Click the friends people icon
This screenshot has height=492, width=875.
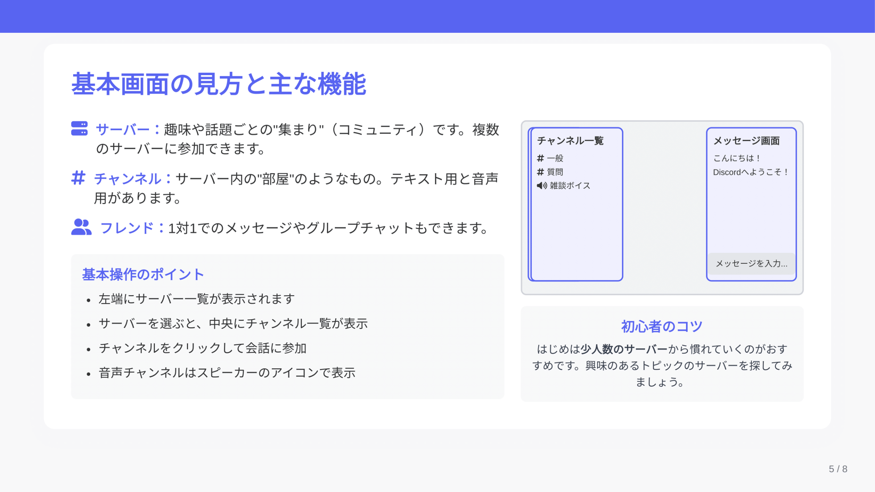pyautogui.click(x=81, y=227)
